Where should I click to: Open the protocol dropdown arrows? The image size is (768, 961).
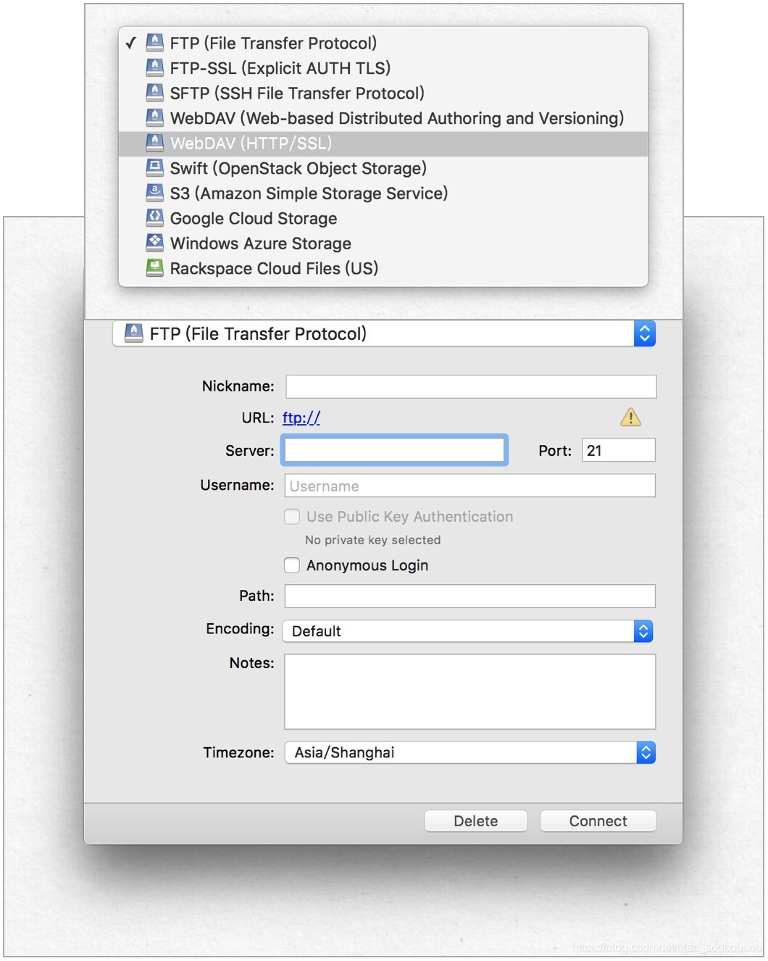pyautogui.click(x=645, y=333)
